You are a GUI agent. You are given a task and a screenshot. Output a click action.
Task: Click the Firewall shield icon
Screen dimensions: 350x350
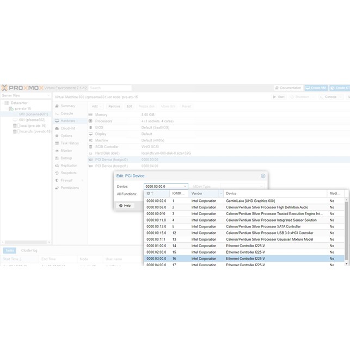point(57,180)
